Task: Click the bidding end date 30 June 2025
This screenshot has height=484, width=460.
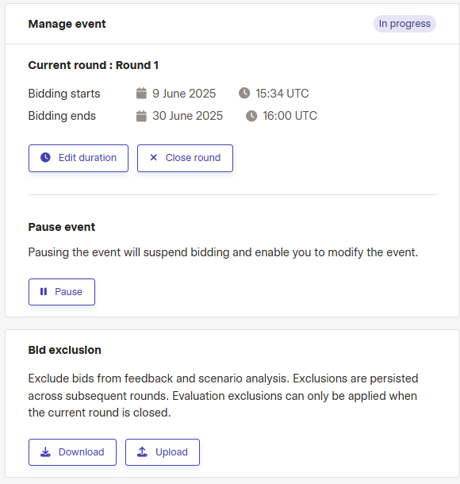Action: click(188, 116)
